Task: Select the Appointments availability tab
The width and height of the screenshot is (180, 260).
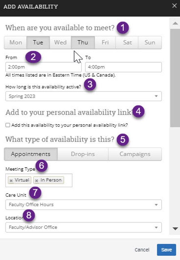Action: pyautogui.click(x=31, y=154)
